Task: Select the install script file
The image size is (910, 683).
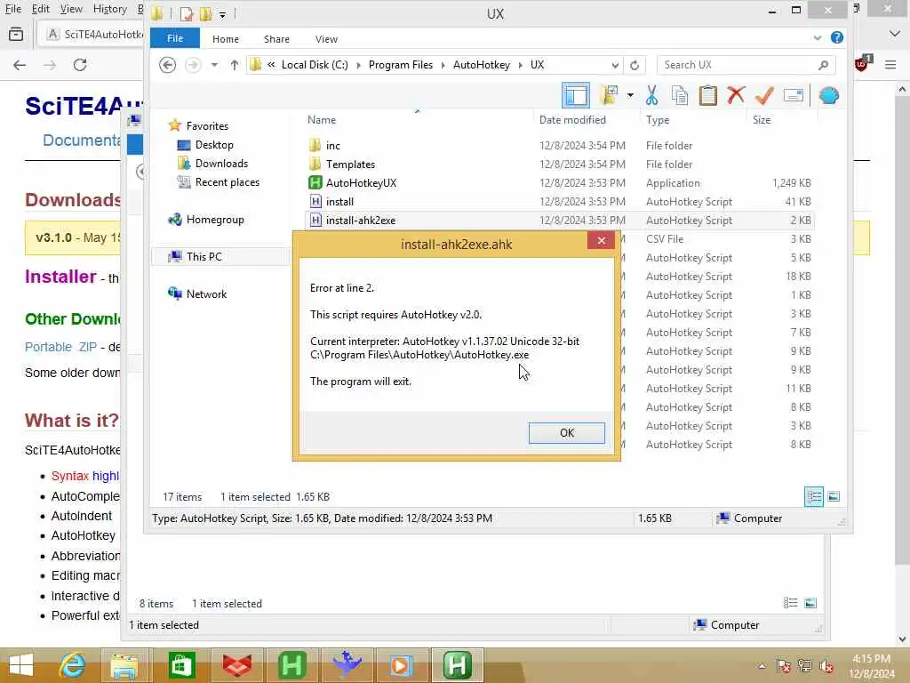Action: pyautogui.click(x=339, y=202)
